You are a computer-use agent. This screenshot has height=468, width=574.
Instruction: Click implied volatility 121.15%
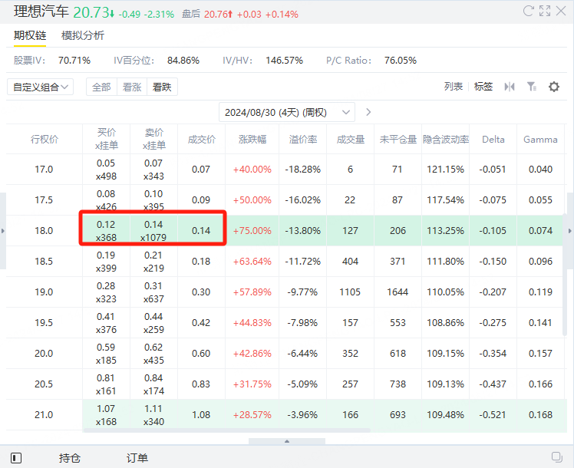click(x=446, y=170)
